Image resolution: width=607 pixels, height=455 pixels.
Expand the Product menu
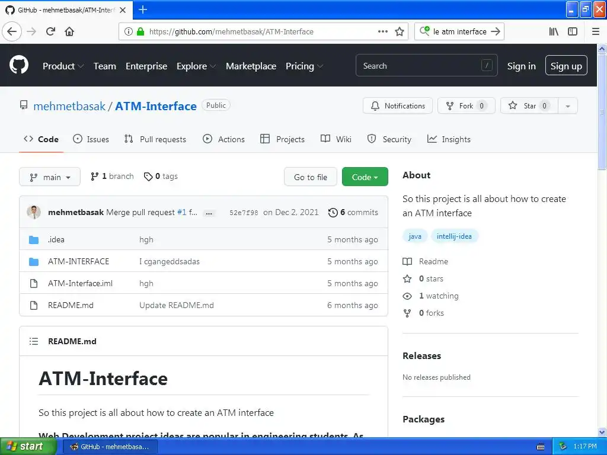pyautogui.click(x=63, y=66)
